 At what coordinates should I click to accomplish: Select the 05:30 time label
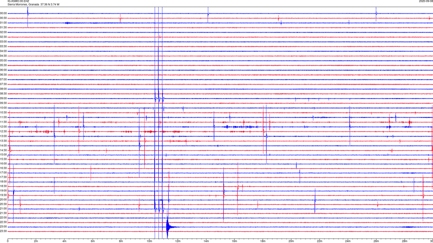(x=4, y=65)
